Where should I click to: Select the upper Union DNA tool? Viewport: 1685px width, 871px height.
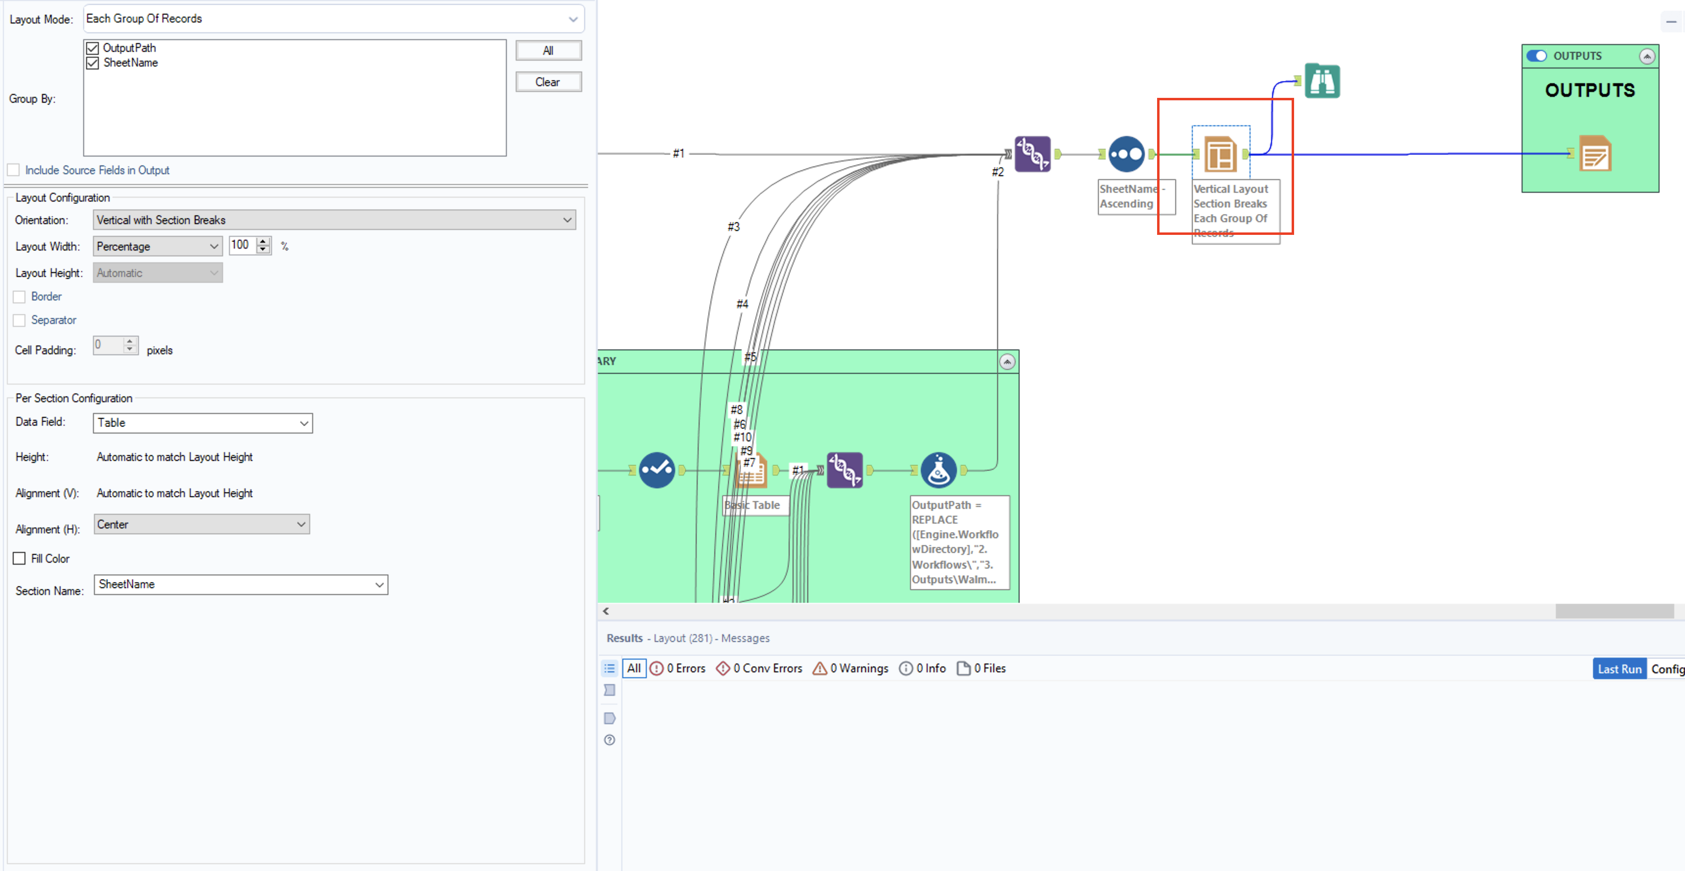coord(1032,154)
